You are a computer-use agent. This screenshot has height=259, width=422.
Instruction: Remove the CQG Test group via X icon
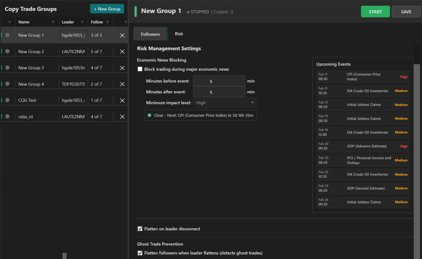122,100
